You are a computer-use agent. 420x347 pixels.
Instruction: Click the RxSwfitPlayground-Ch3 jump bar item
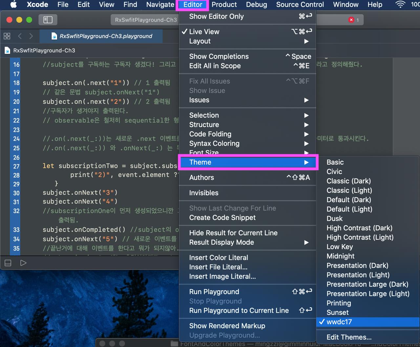[44, 51]
